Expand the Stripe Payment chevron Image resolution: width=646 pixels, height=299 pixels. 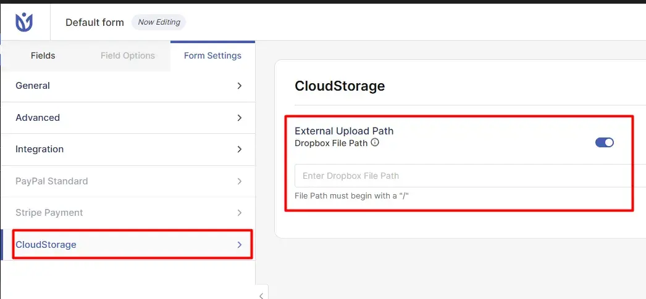[240, 213]
